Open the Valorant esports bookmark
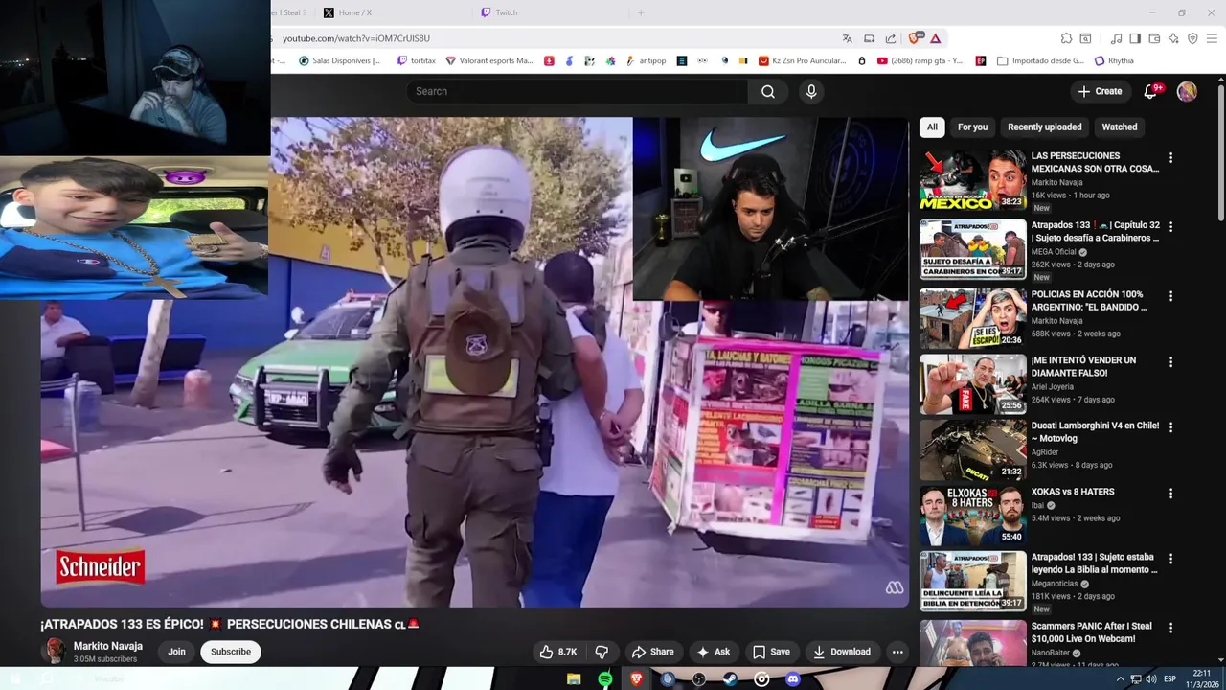 [x=489, y=60]
